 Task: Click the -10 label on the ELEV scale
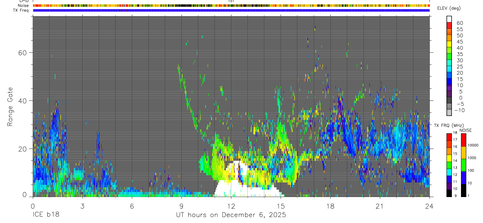pos(459,110)
